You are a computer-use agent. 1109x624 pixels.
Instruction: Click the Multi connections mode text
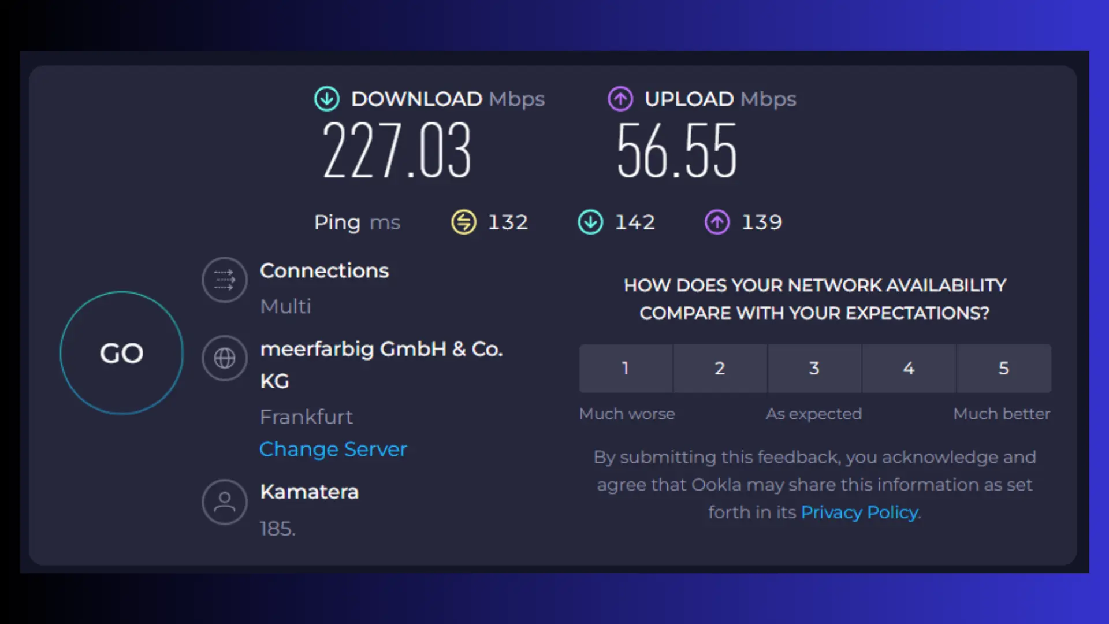pyautogui.click(x=286, y=306)
